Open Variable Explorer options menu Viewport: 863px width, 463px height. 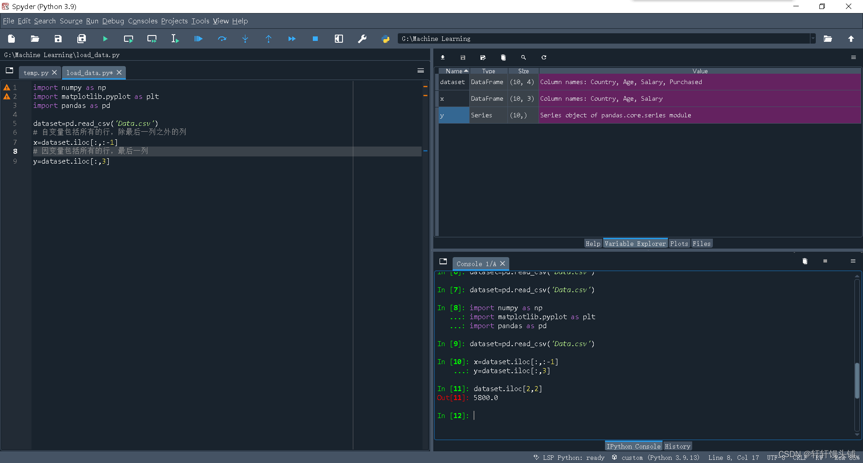854,58
